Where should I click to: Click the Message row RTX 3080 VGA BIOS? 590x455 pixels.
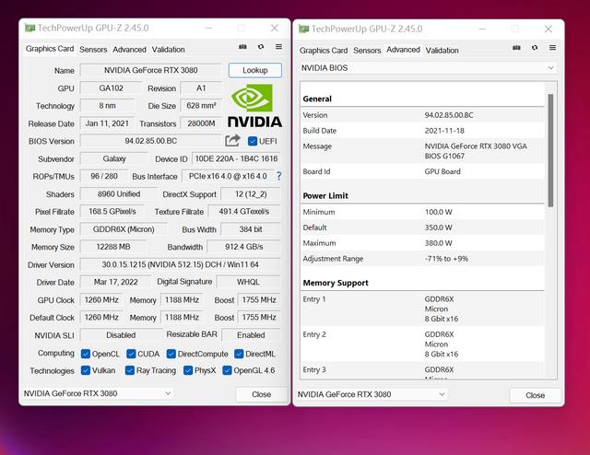tap(422, 151)
